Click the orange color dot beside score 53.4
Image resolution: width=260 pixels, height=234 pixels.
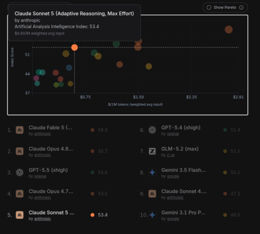(x=93, y=215)
